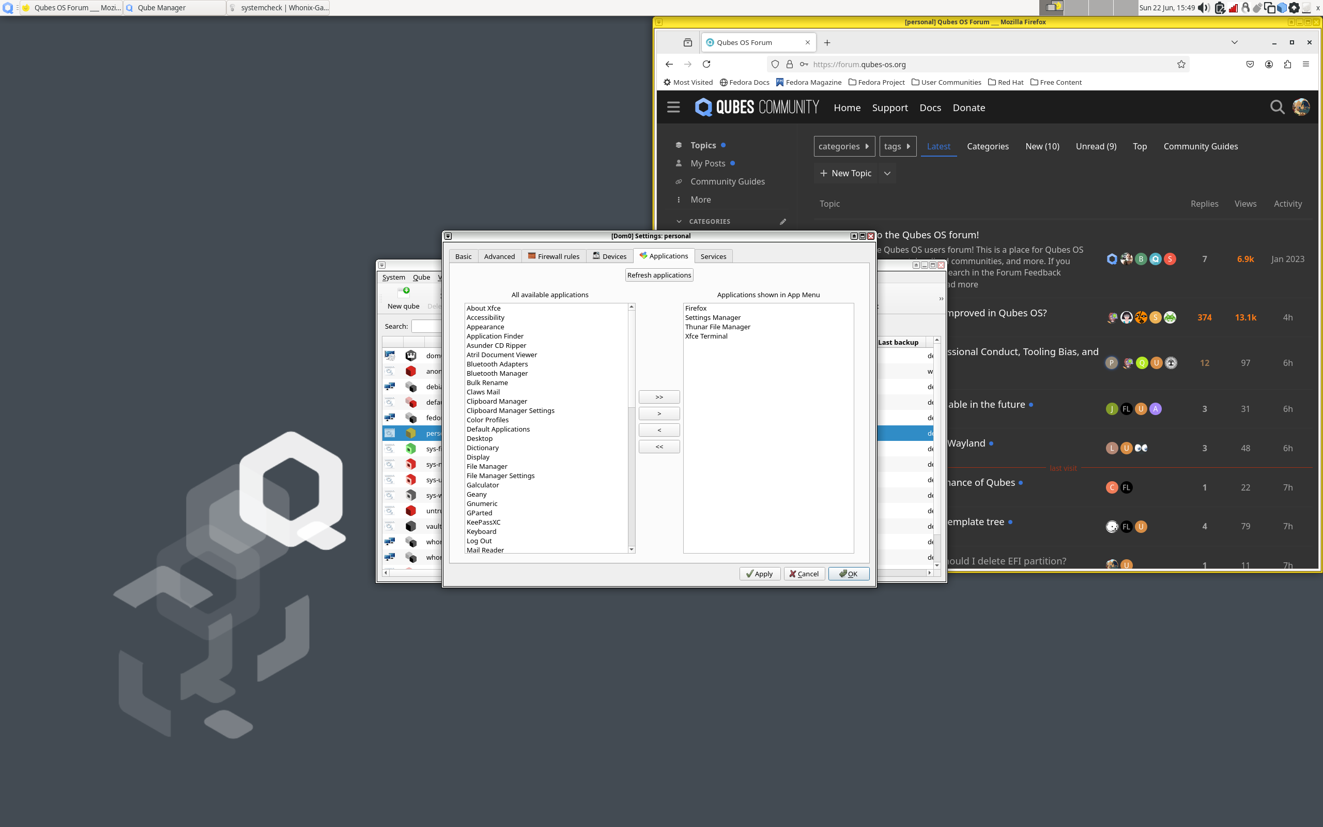The width and height of the screenshot is (1323, 827).
Task: Open the blue cube Qubes Domains tray icon
Action: 1282,8
